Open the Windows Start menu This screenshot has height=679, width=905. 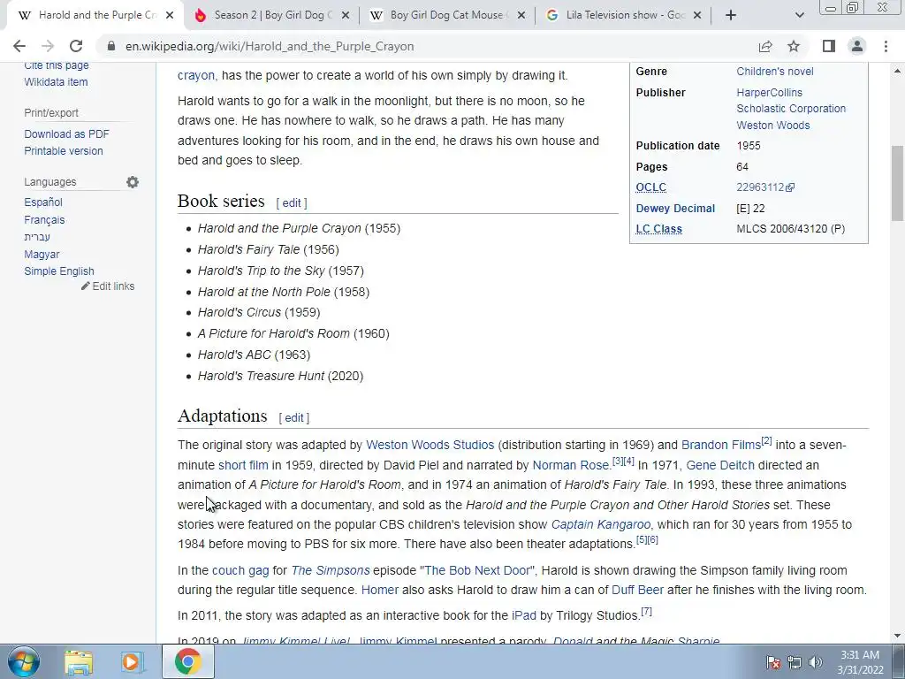click(x=24, y=661)
